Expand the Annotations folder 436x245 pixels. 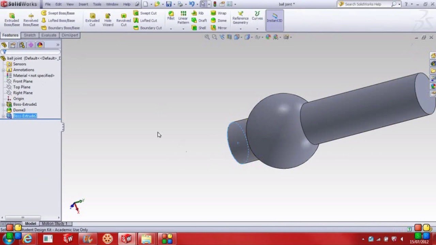point(3,70)
